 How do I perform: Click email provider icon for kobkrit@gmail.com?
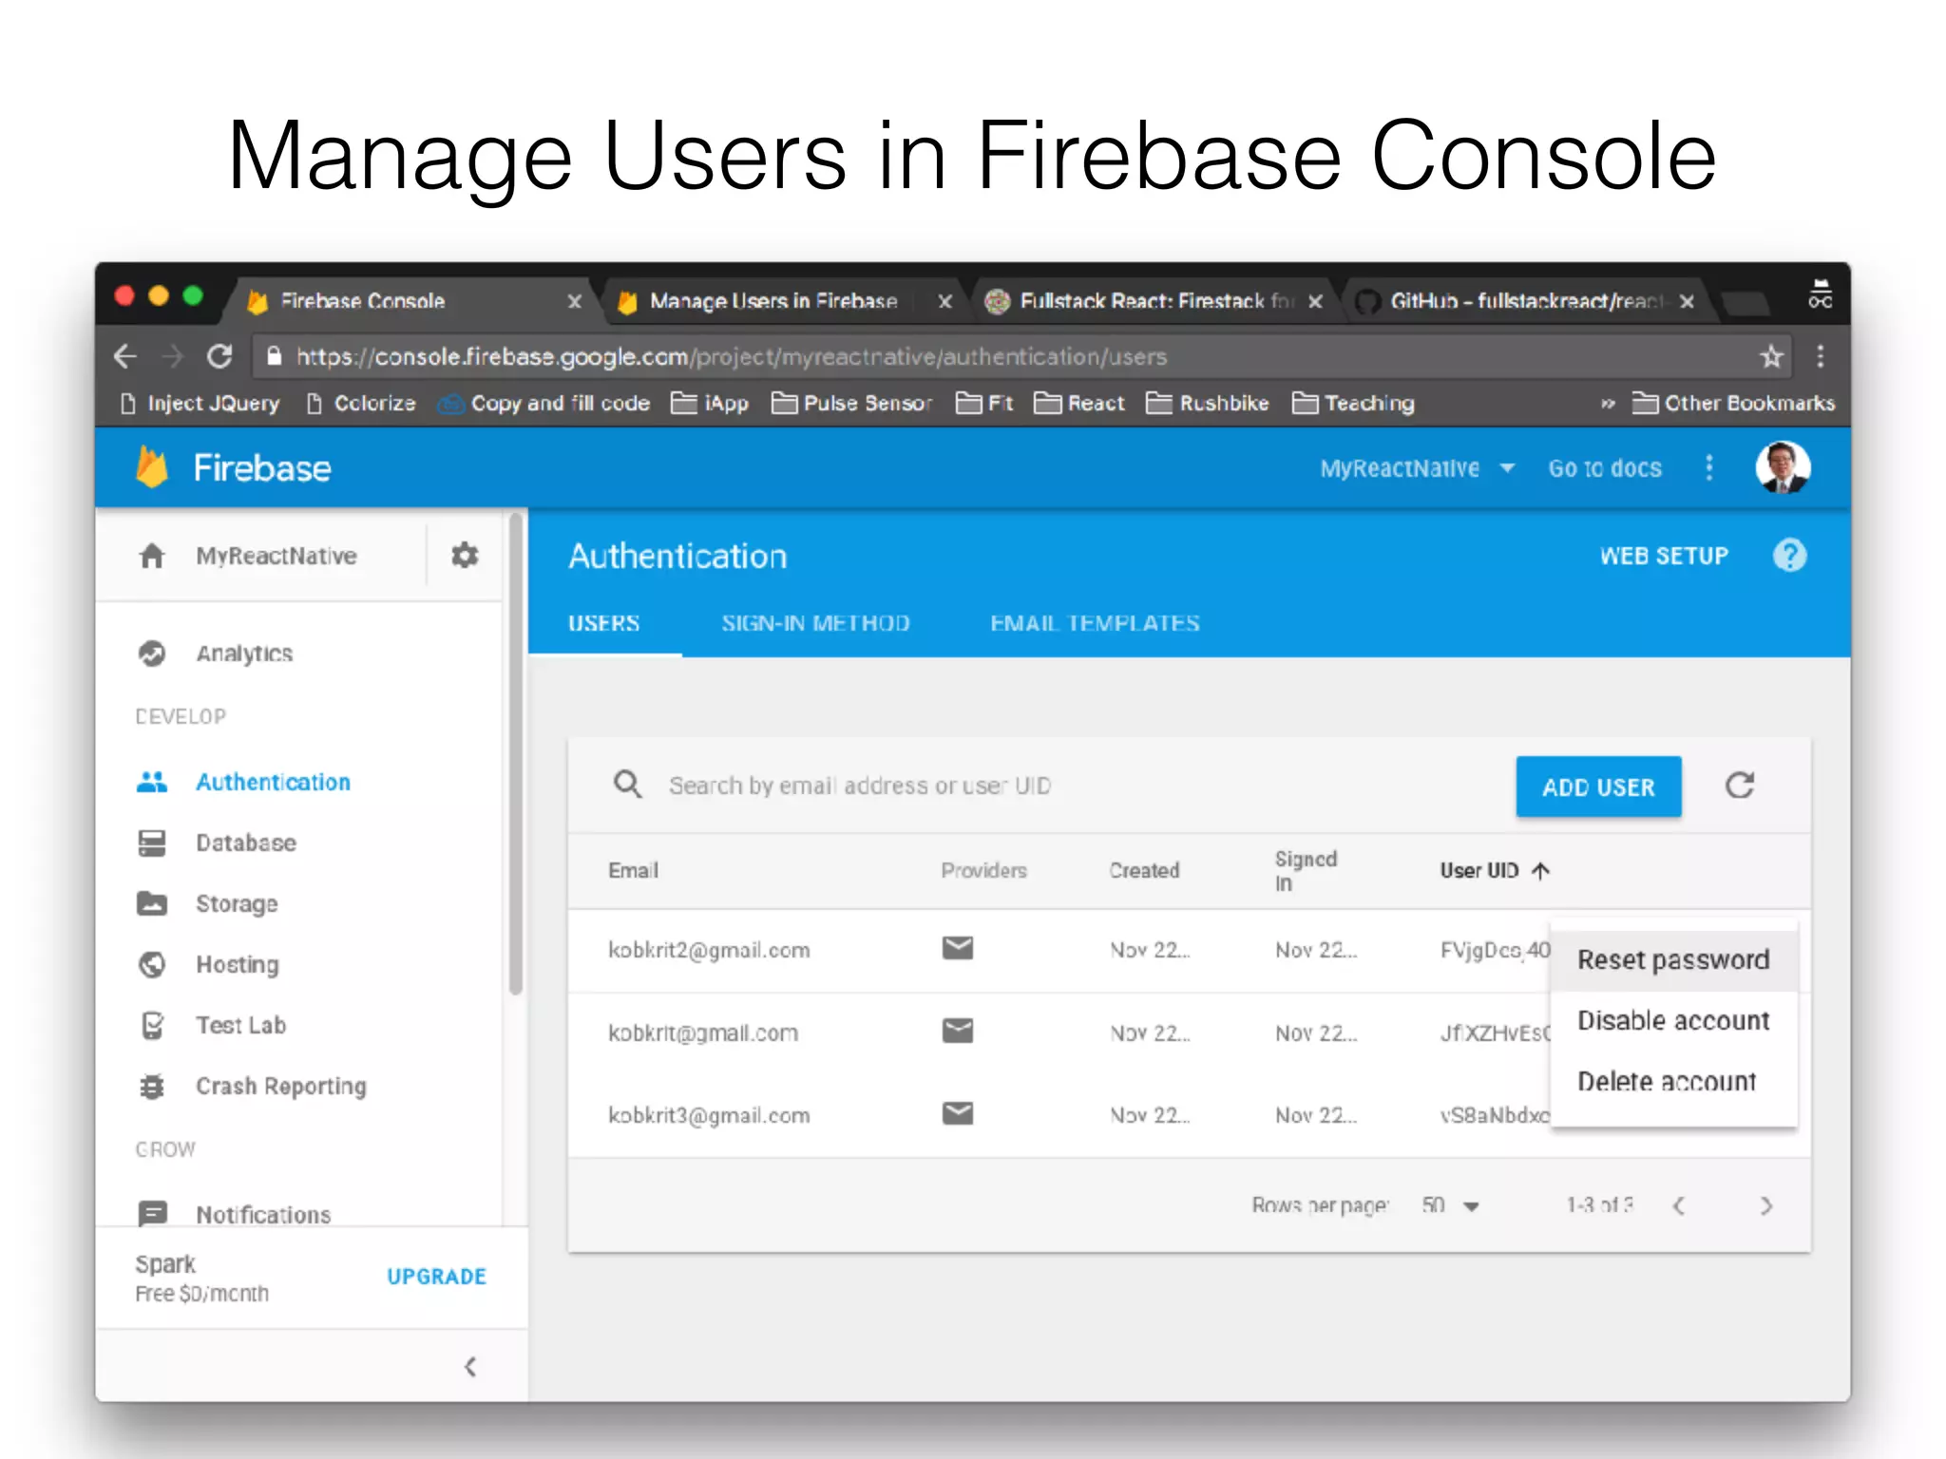click(x=958, y=1031)
